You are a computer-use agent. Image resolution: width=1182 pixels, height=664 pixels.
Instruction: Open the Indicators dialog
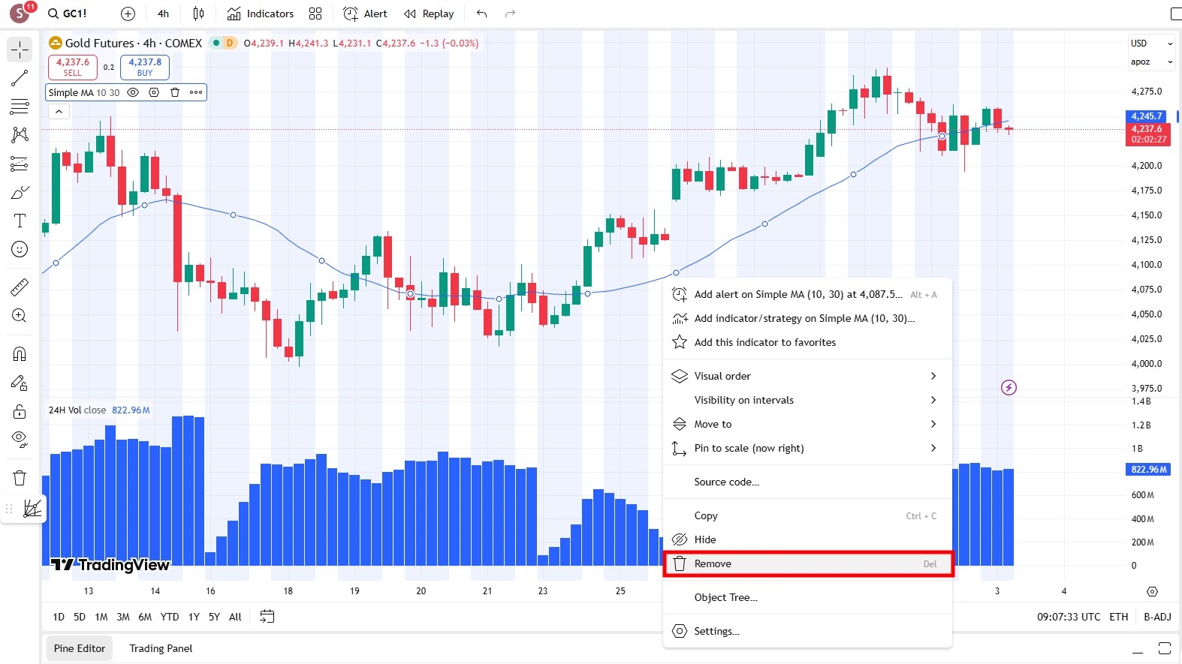261,14
